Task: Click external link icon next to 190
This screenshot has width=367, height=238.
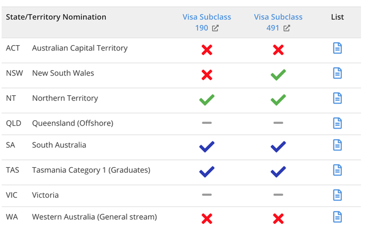Action: point(215,28)
